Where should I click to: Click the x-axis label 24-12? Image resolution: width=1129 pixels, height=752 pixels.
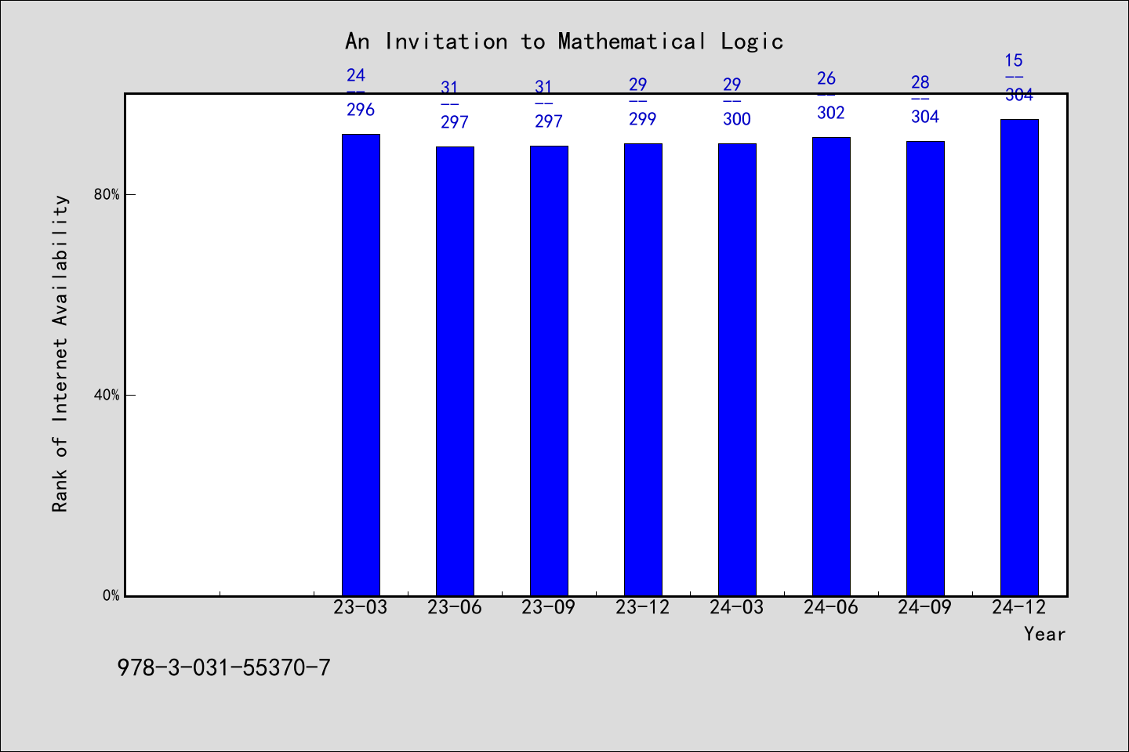[x=1019, y=608]
